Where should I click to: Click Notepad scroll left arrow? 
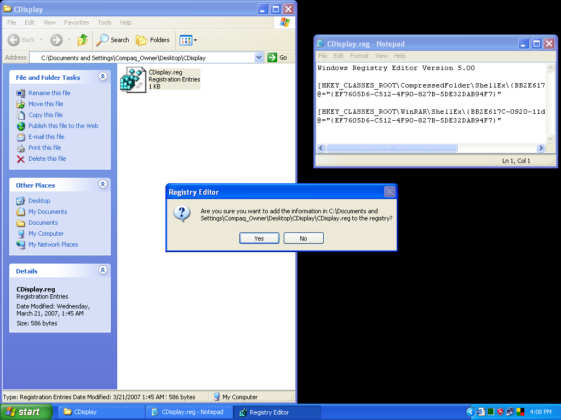pos(321,148)
